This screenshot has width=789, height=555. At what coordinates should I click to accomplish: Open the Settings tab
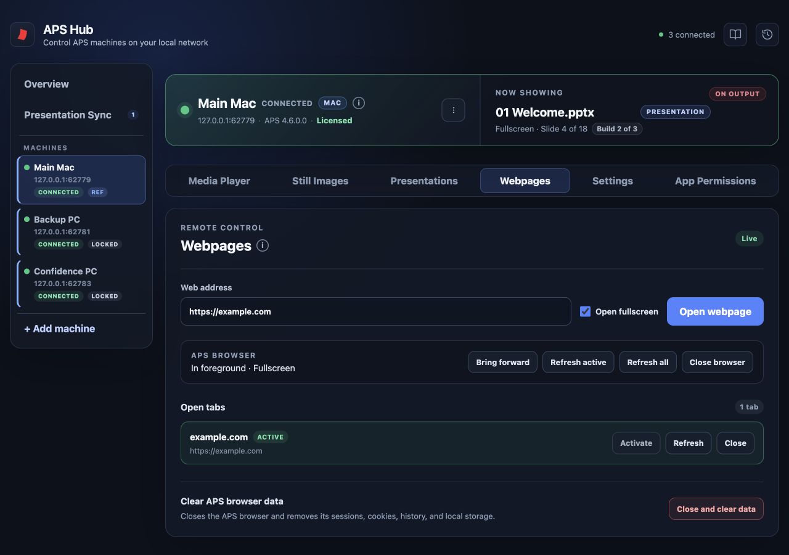[x=613, y=181]
